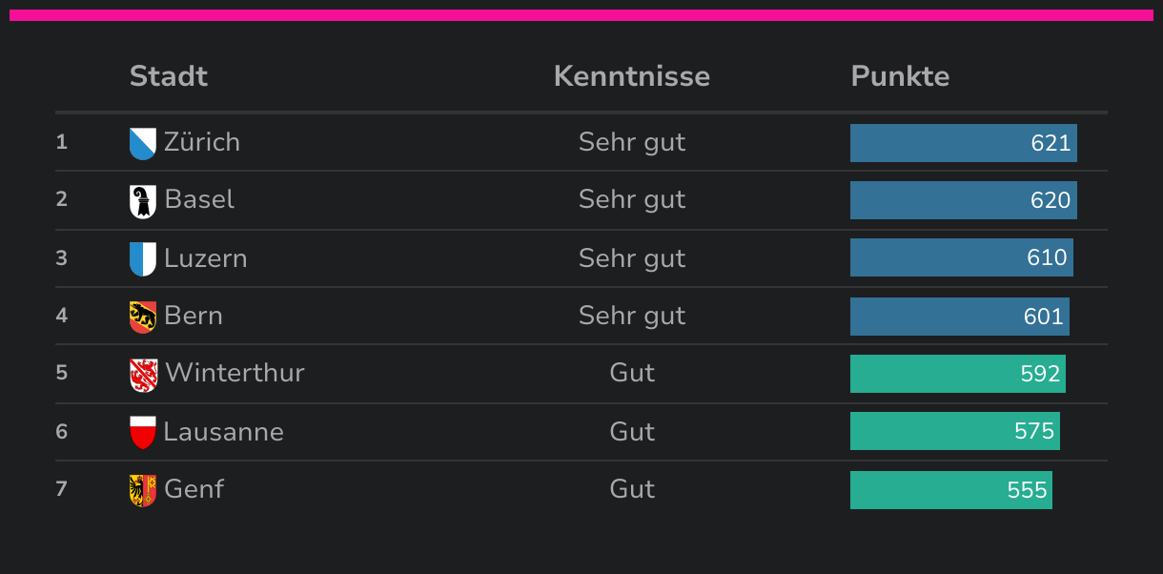Click the Lausanne red-white shield icon
Screen dimensions: 1163x574
[x=142, y=432]
